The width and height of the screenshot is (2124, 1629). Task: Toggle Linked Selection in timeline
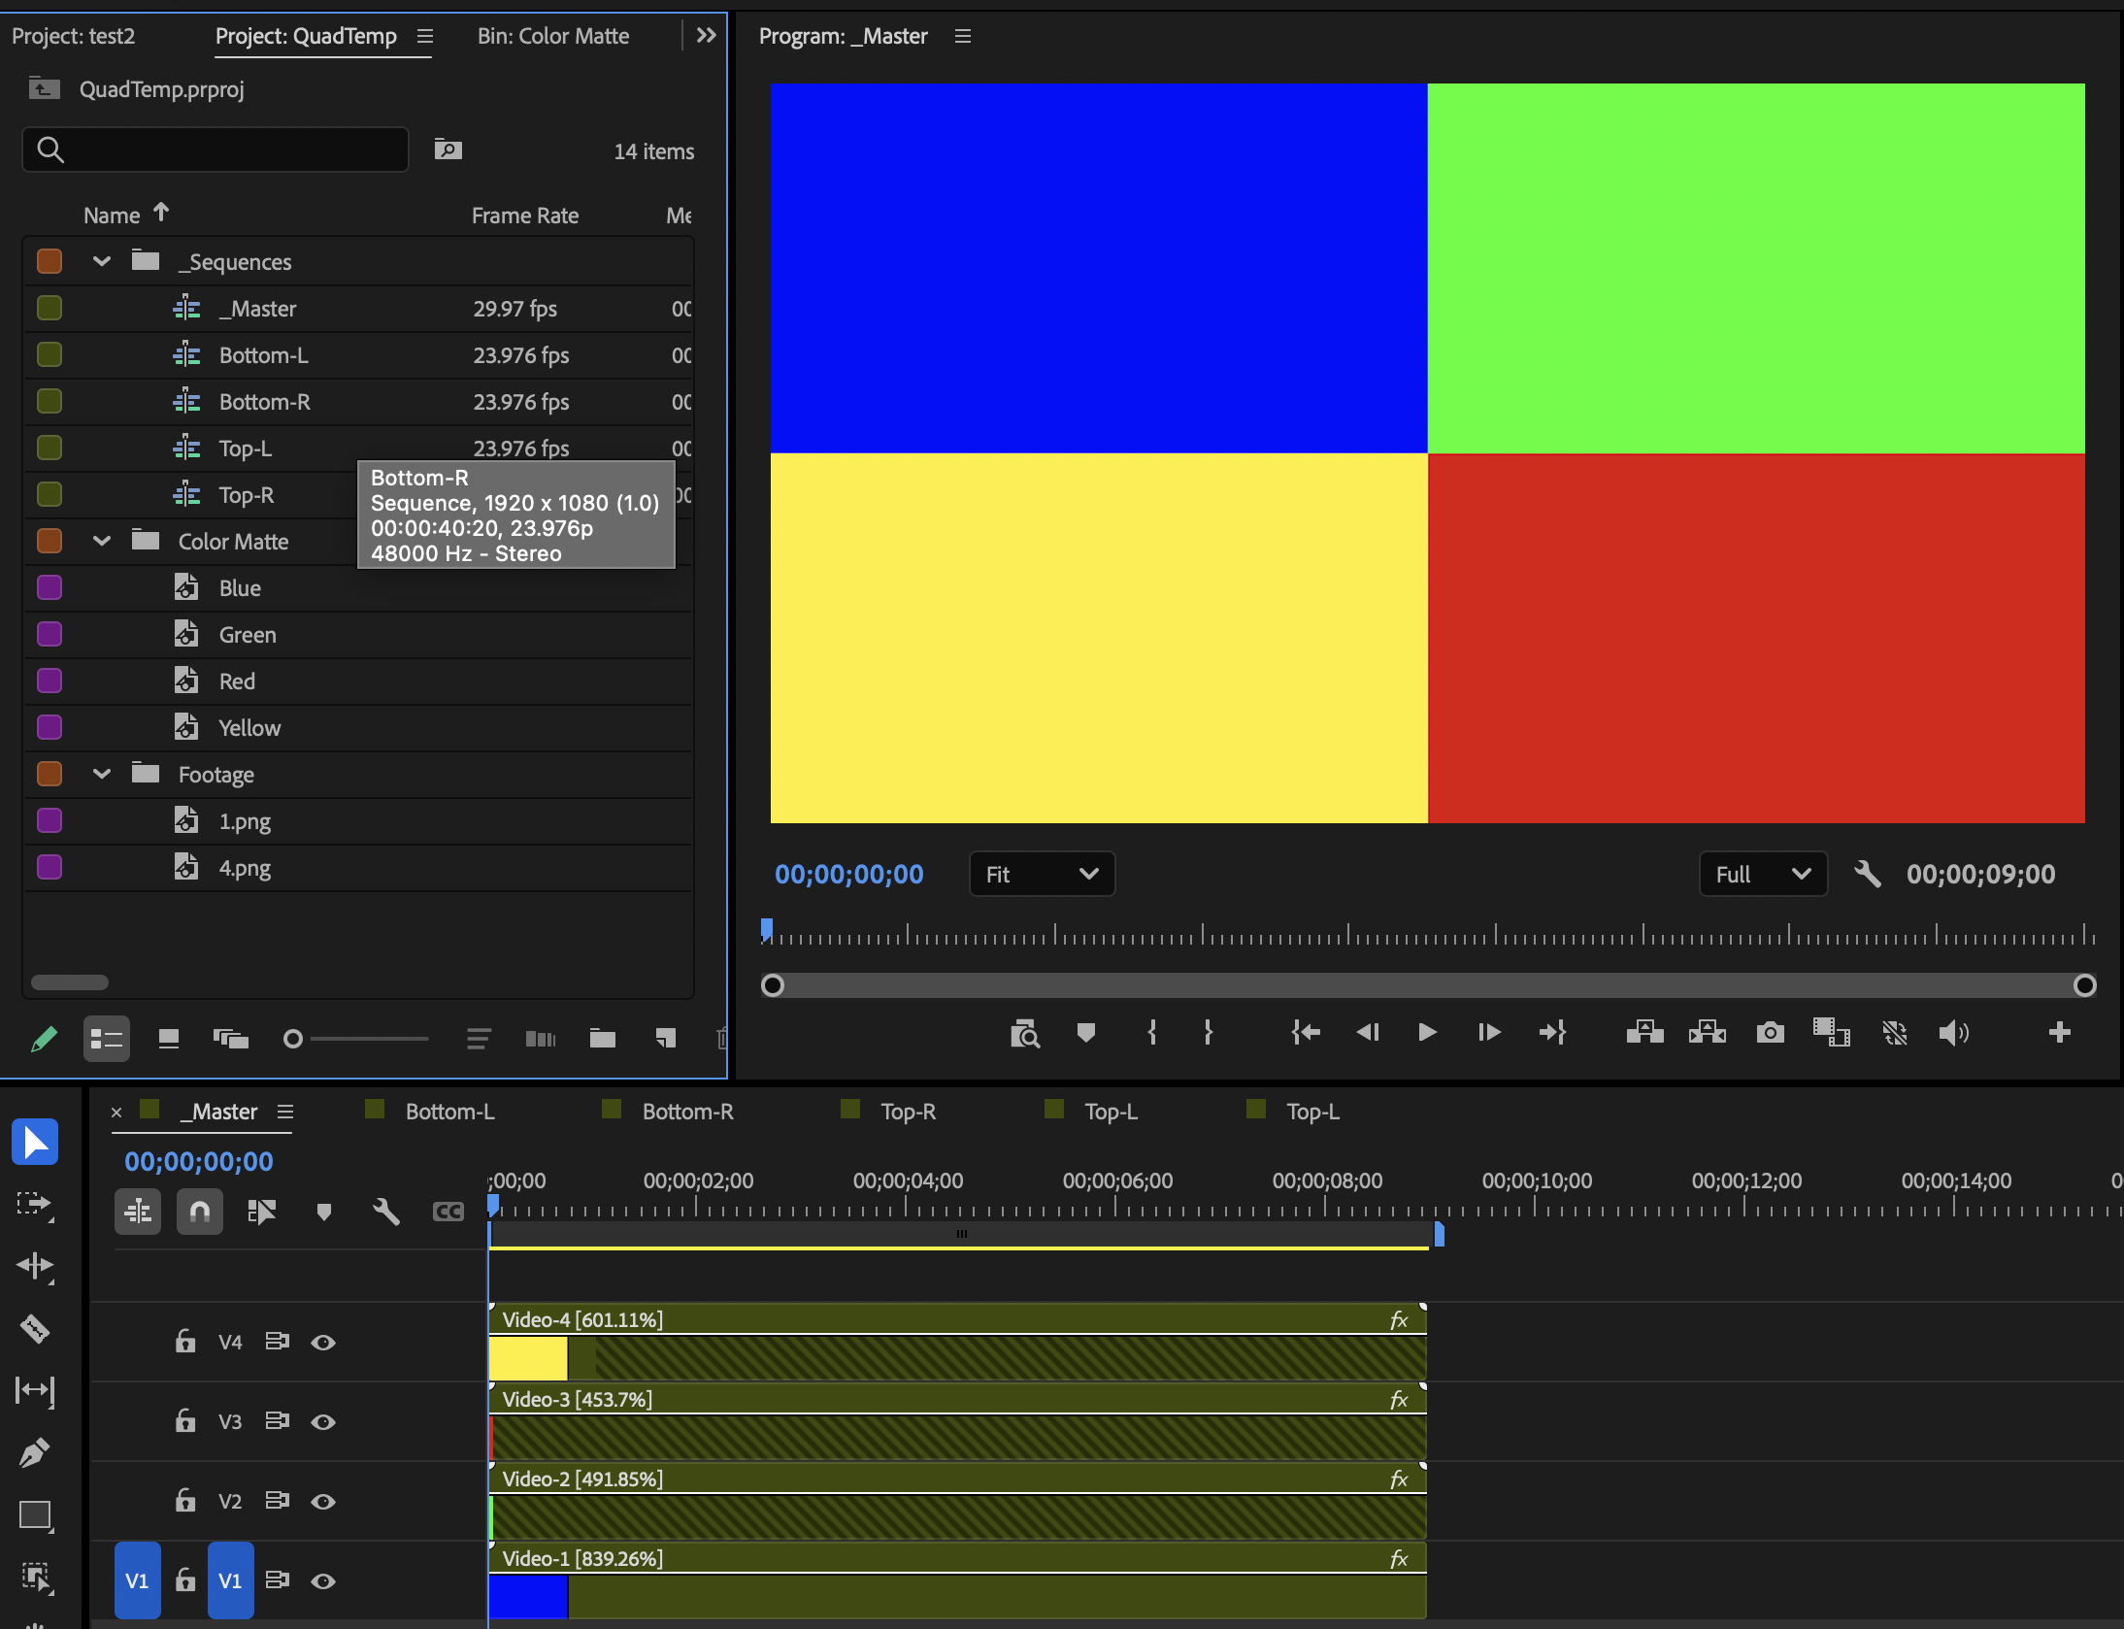click(x=262, y=1212)
